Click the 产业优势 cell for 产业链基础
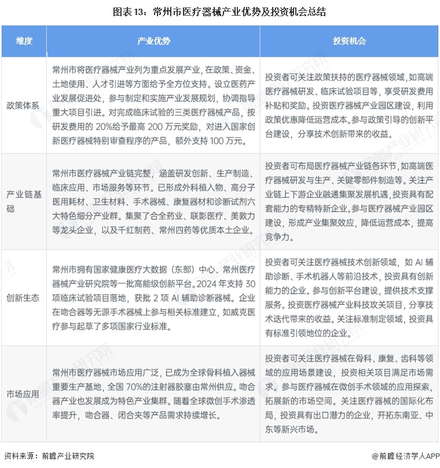This screenshot has height=468, width=440. pos(153,202)
